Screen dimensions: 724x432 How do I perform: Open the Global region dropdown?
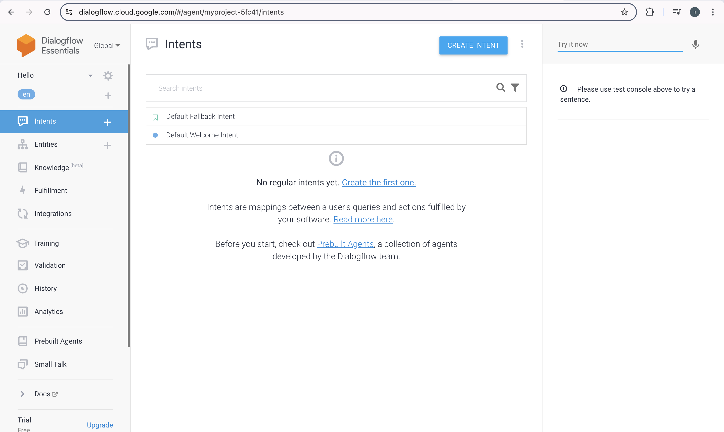107,45
